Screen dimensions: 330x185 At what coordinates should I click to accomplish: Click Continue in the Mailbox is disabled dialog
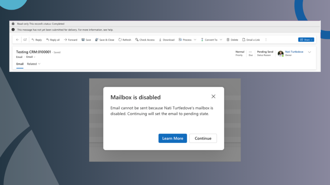coord(203,138)
